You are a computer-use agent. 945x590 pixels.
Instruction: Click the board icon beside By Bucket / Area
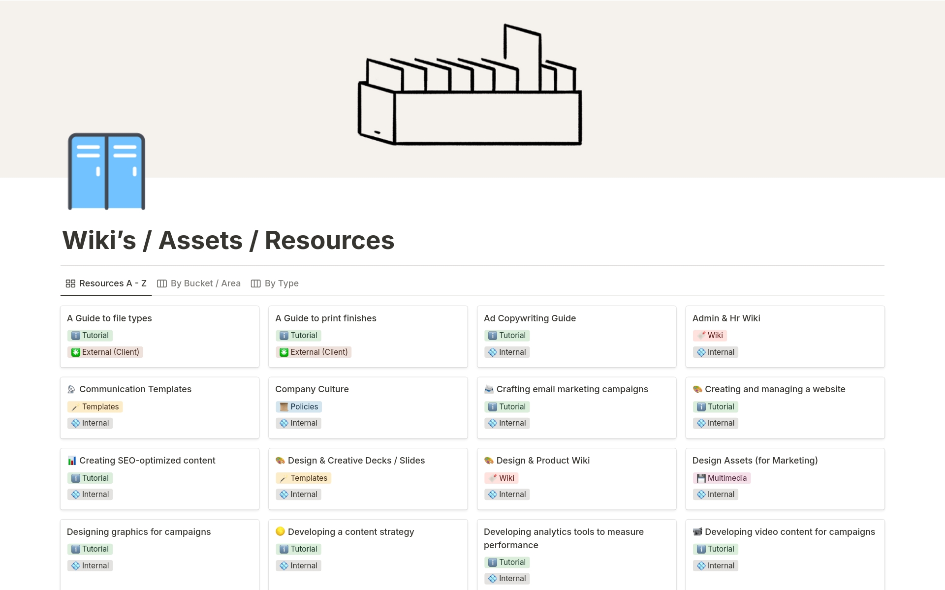click(x=161, y=283)
